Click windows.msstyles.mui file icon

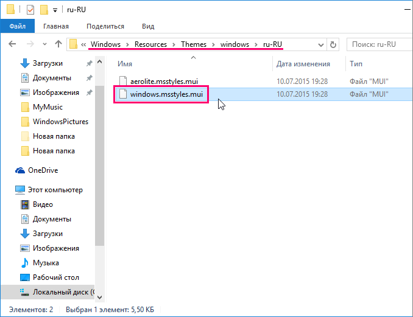pos(123,94)
